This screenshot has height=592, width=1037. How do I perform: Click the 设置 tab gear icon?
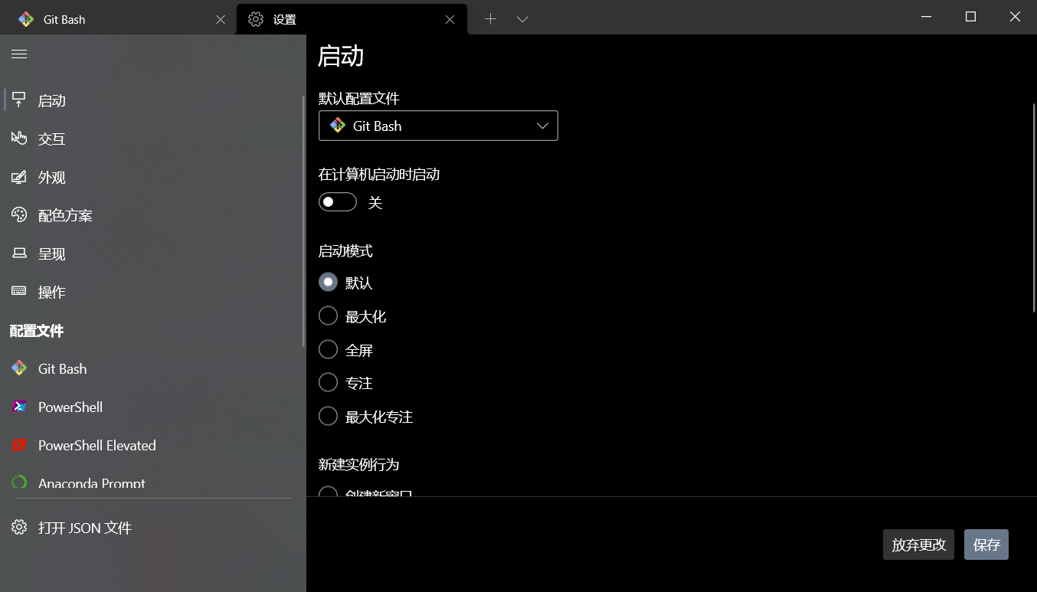pyautogui.click(x=256, y=19)
